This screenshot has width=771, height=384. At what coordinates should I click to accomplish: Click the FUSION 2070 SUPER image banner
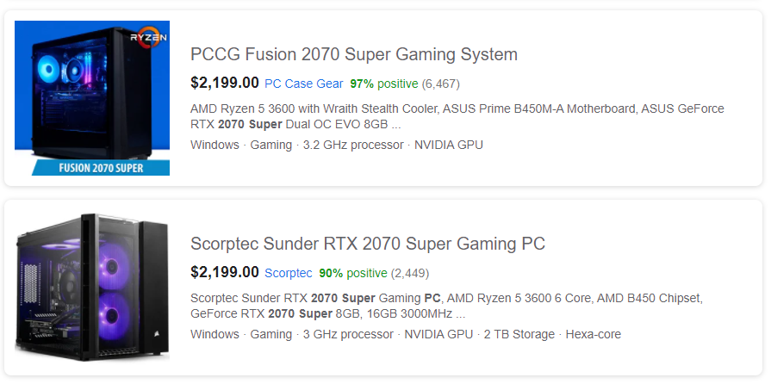pyautogui.click(x=100, y=168)
